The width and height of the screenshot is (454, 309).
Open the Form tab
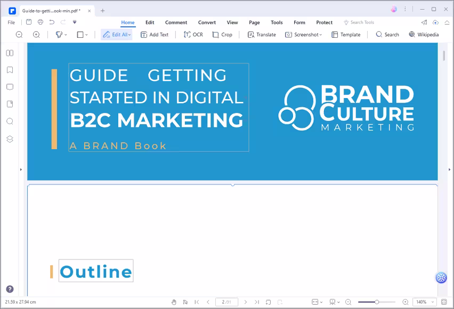point(299,22)
